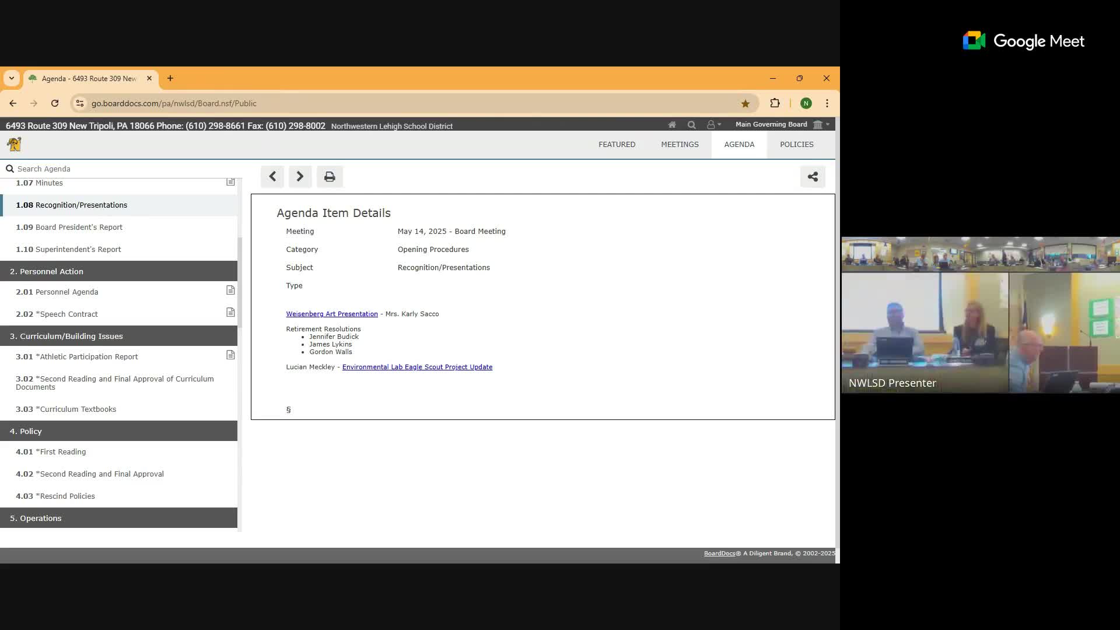The height and width of the screenshot is (630, 1120).
Task: Open the user account icon menu
Action: (x=714, y=125)
